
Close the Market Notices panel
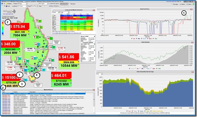tap(94, 90)
